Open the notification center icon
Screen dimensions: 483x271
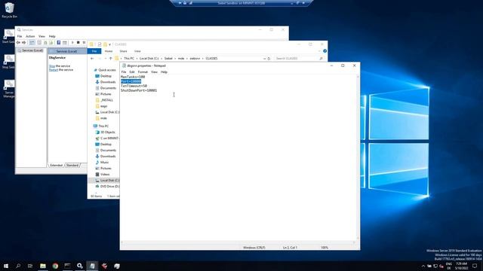tap(475, 266)
